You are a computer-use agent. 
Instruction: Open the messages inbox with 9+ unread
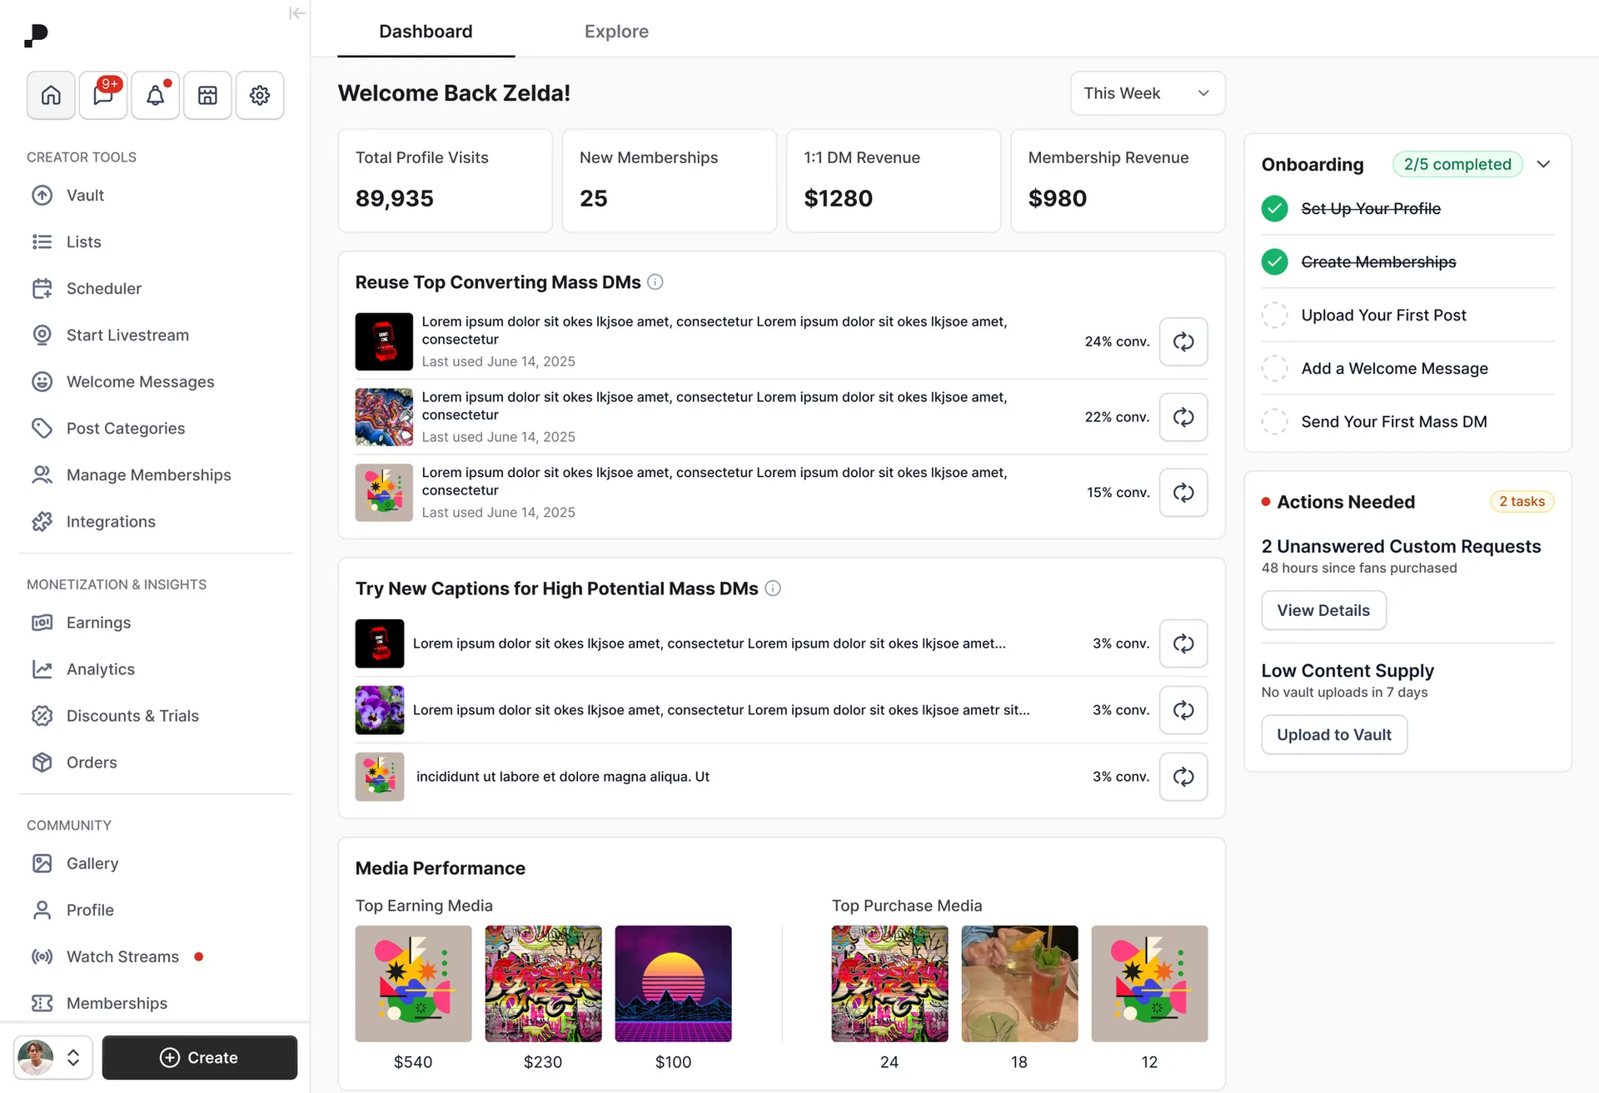pos(102,95)
